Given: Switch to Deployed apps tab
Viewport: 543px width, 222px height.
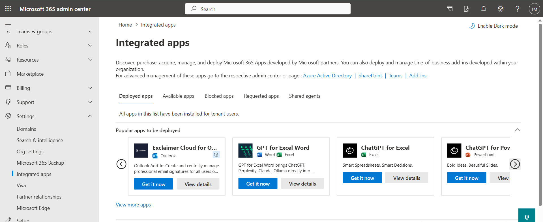Looking at the screenshot, I should (136, 96).
